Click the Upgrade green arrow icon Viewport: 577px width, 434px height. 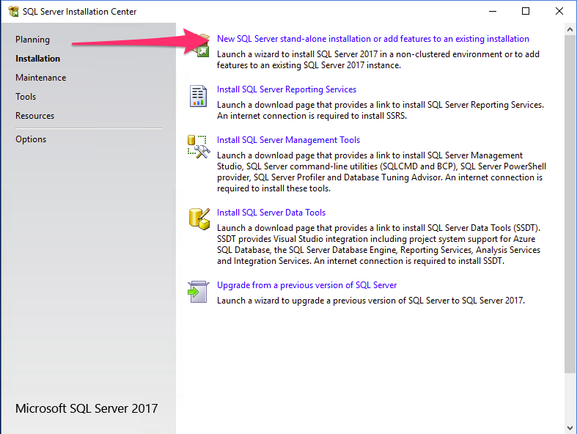pyautogui.click(x=199, y=292)
